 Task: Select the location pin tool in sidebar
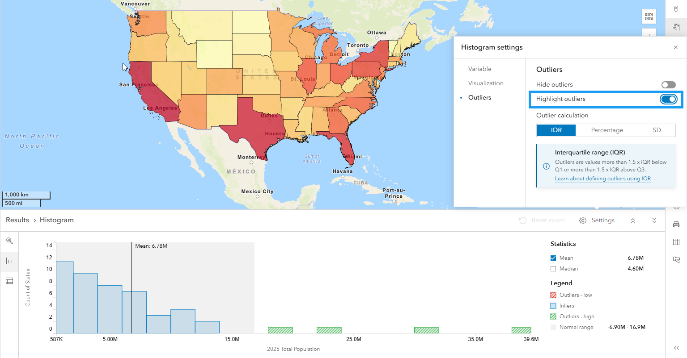[x=676, y=9]
